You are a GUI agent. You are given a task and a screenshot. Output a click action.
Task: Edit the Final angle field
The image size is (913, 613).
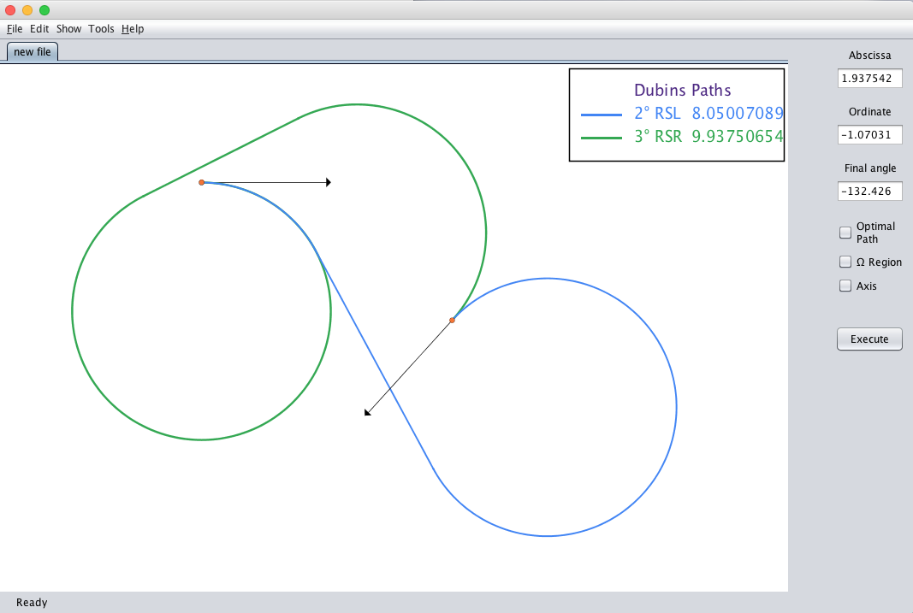(x=869, y=192)
